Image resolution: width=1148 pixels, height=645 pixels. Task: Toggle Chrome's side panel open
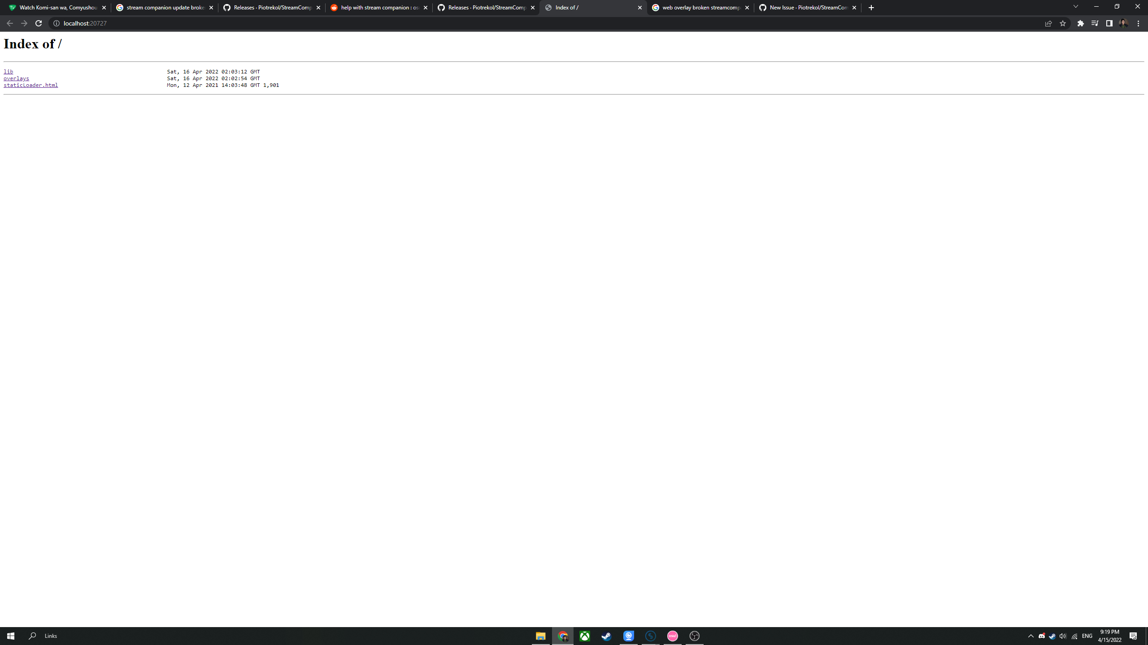[x=1109, y=23]
